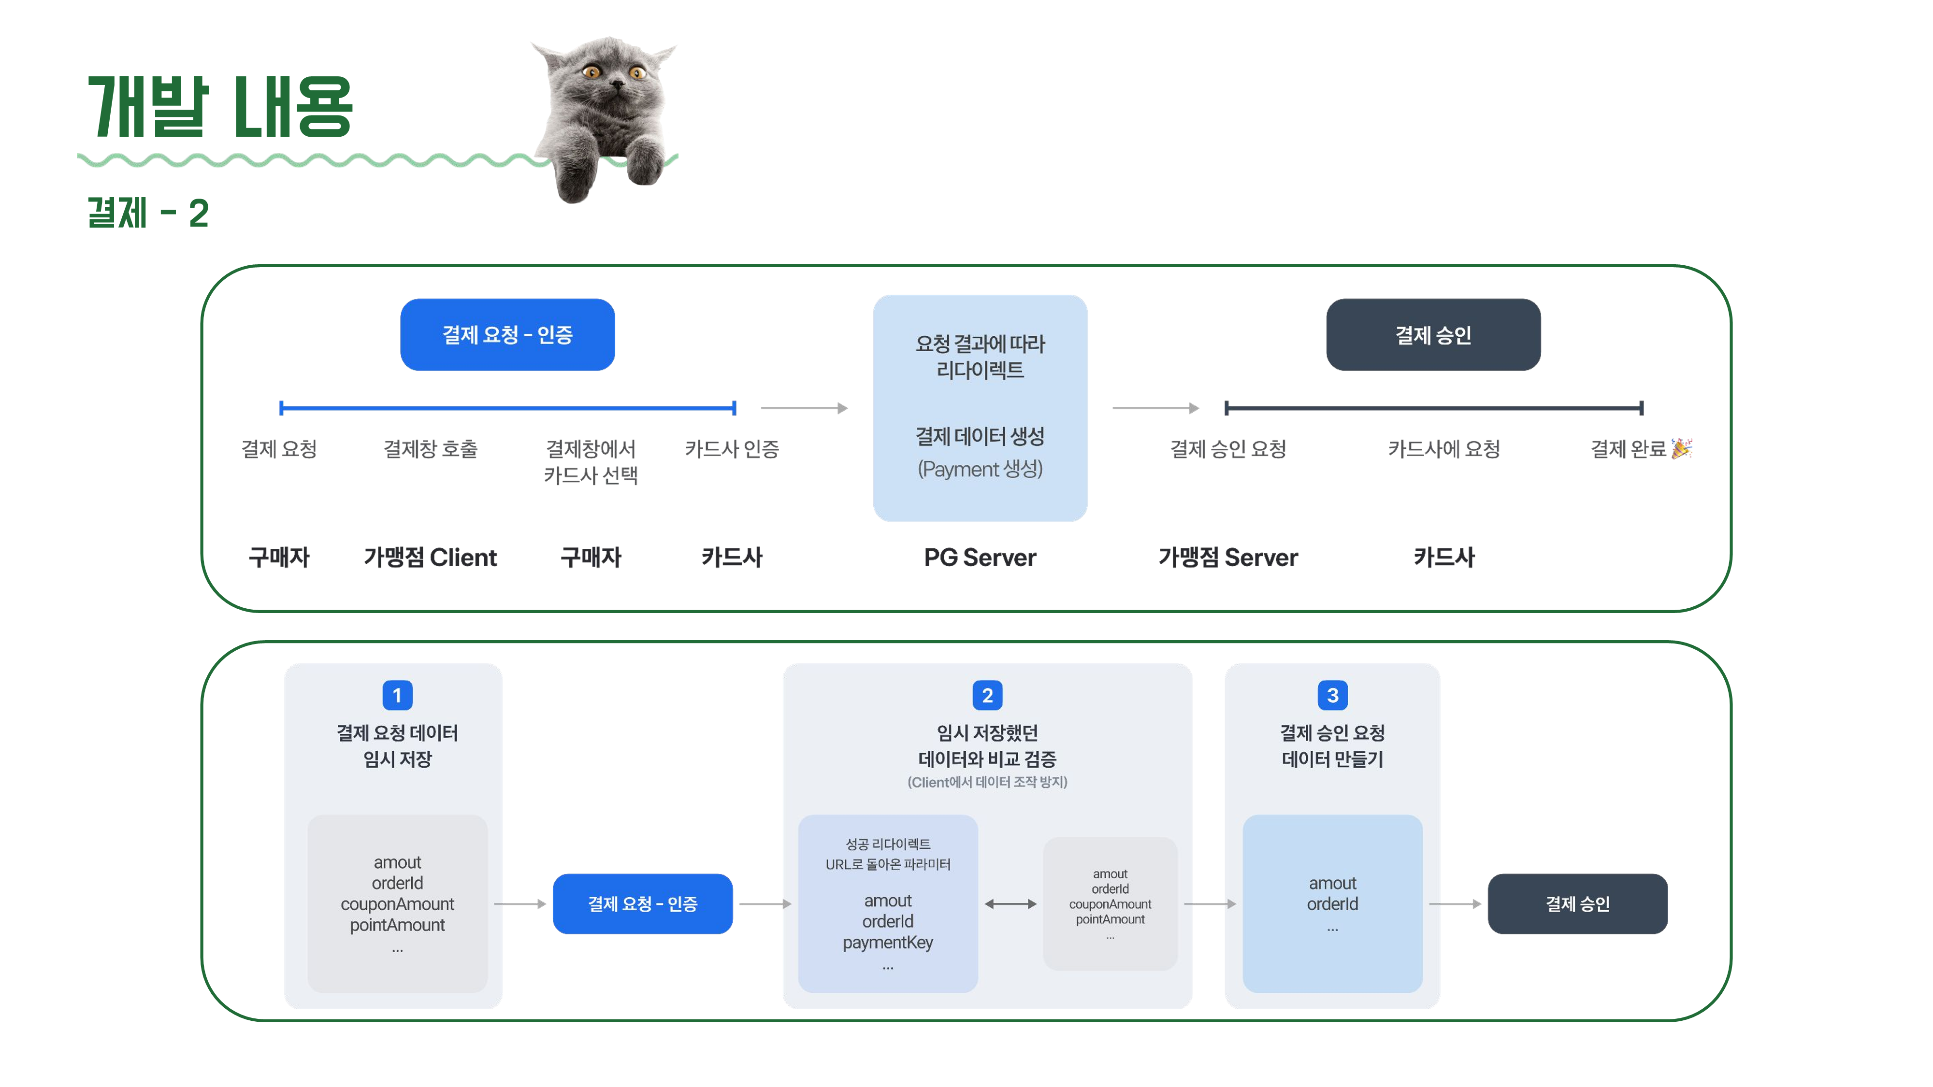1933x1087 pixels.
Task: Click the party popper emoji next to 결제 완료
Action: point(1682,448)
